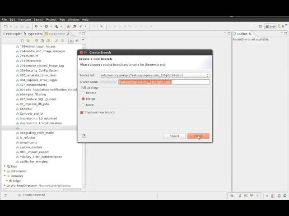Image resolution: width=289 pixels, height=216 pixels.
Task: Expand the origin remote node
Action: (7, 181)
